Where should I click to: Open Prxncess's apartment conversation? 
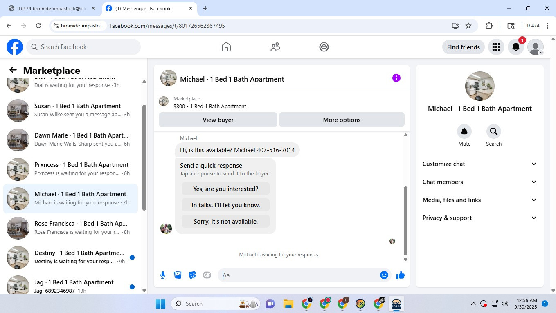pos(70,169)
